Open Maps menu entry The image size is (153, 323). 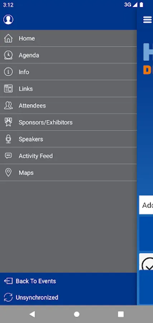[68, 173]
